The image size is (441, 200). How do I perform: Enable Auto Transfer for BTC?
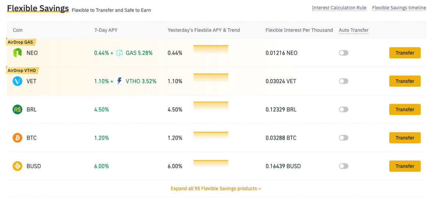[x=344, y=138]
